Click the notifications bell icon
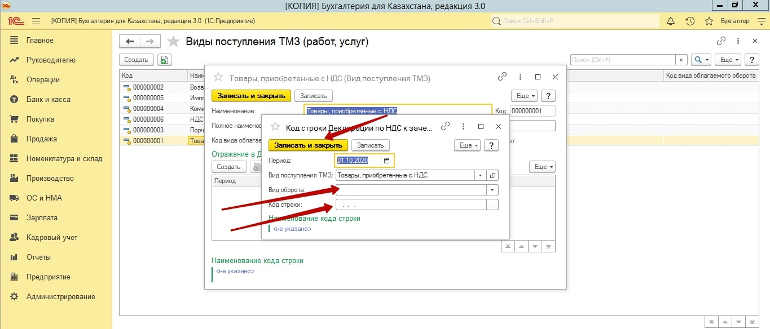The image size is (770, 329). 671,21
